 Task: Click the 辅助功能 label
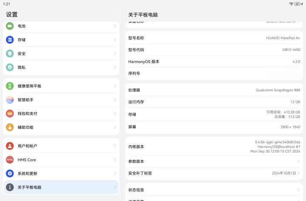coord(25,127)
